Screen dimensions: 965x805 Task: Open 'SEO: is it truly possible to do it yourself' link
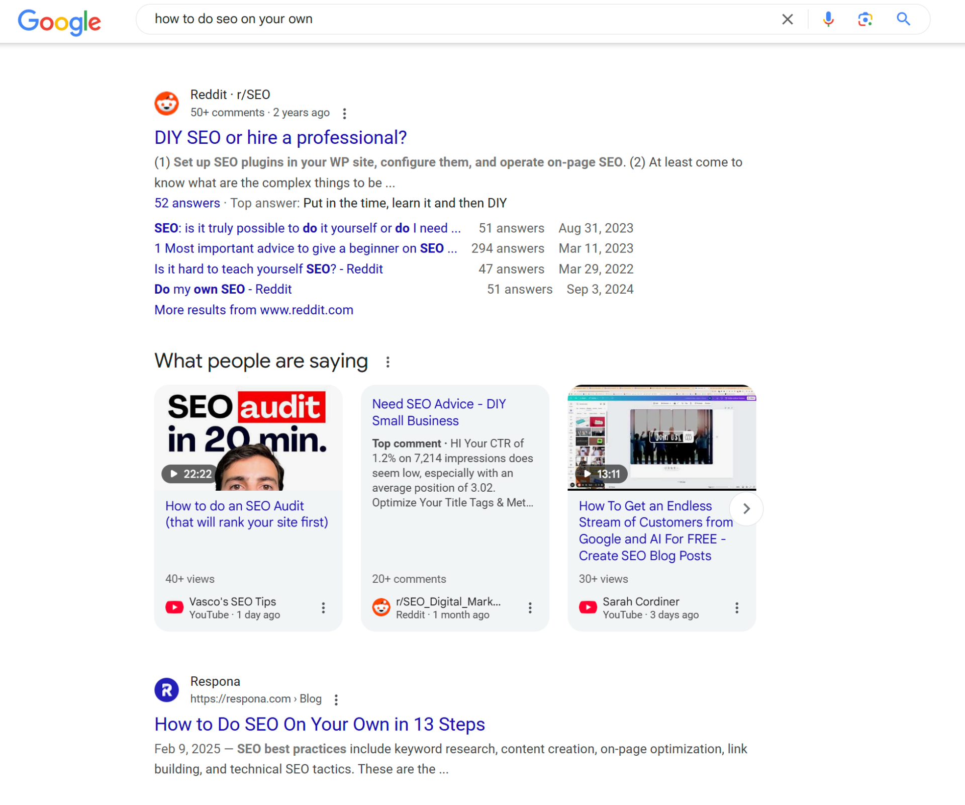click(x=307, y=228)
